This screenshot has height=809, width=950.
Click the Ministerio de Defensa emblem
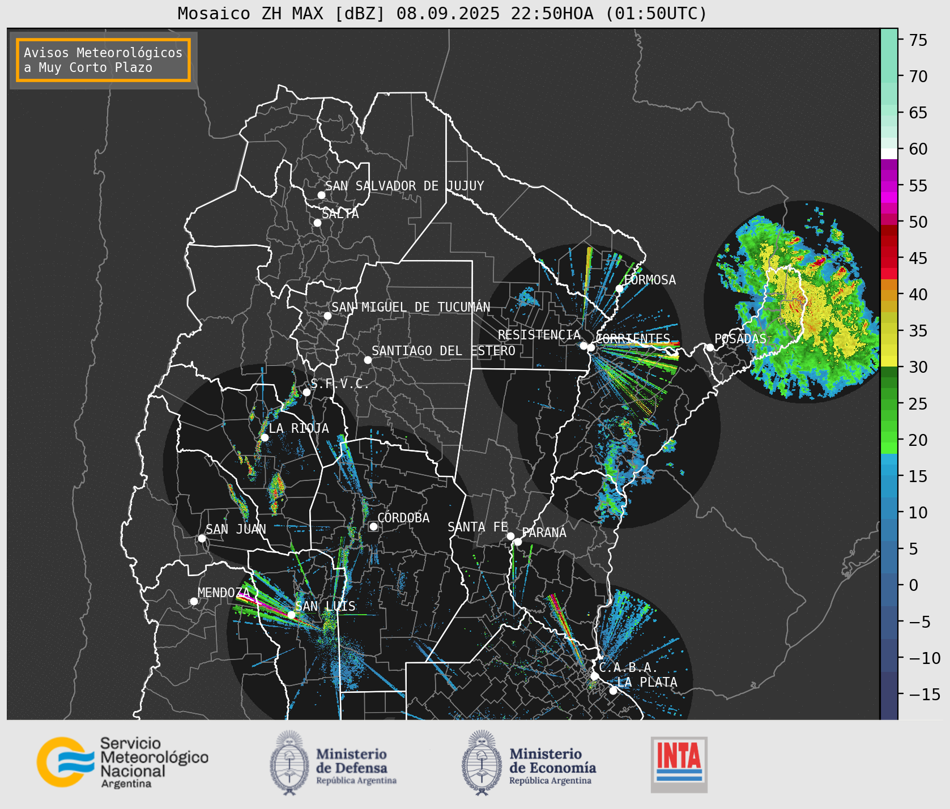(290, 763)
